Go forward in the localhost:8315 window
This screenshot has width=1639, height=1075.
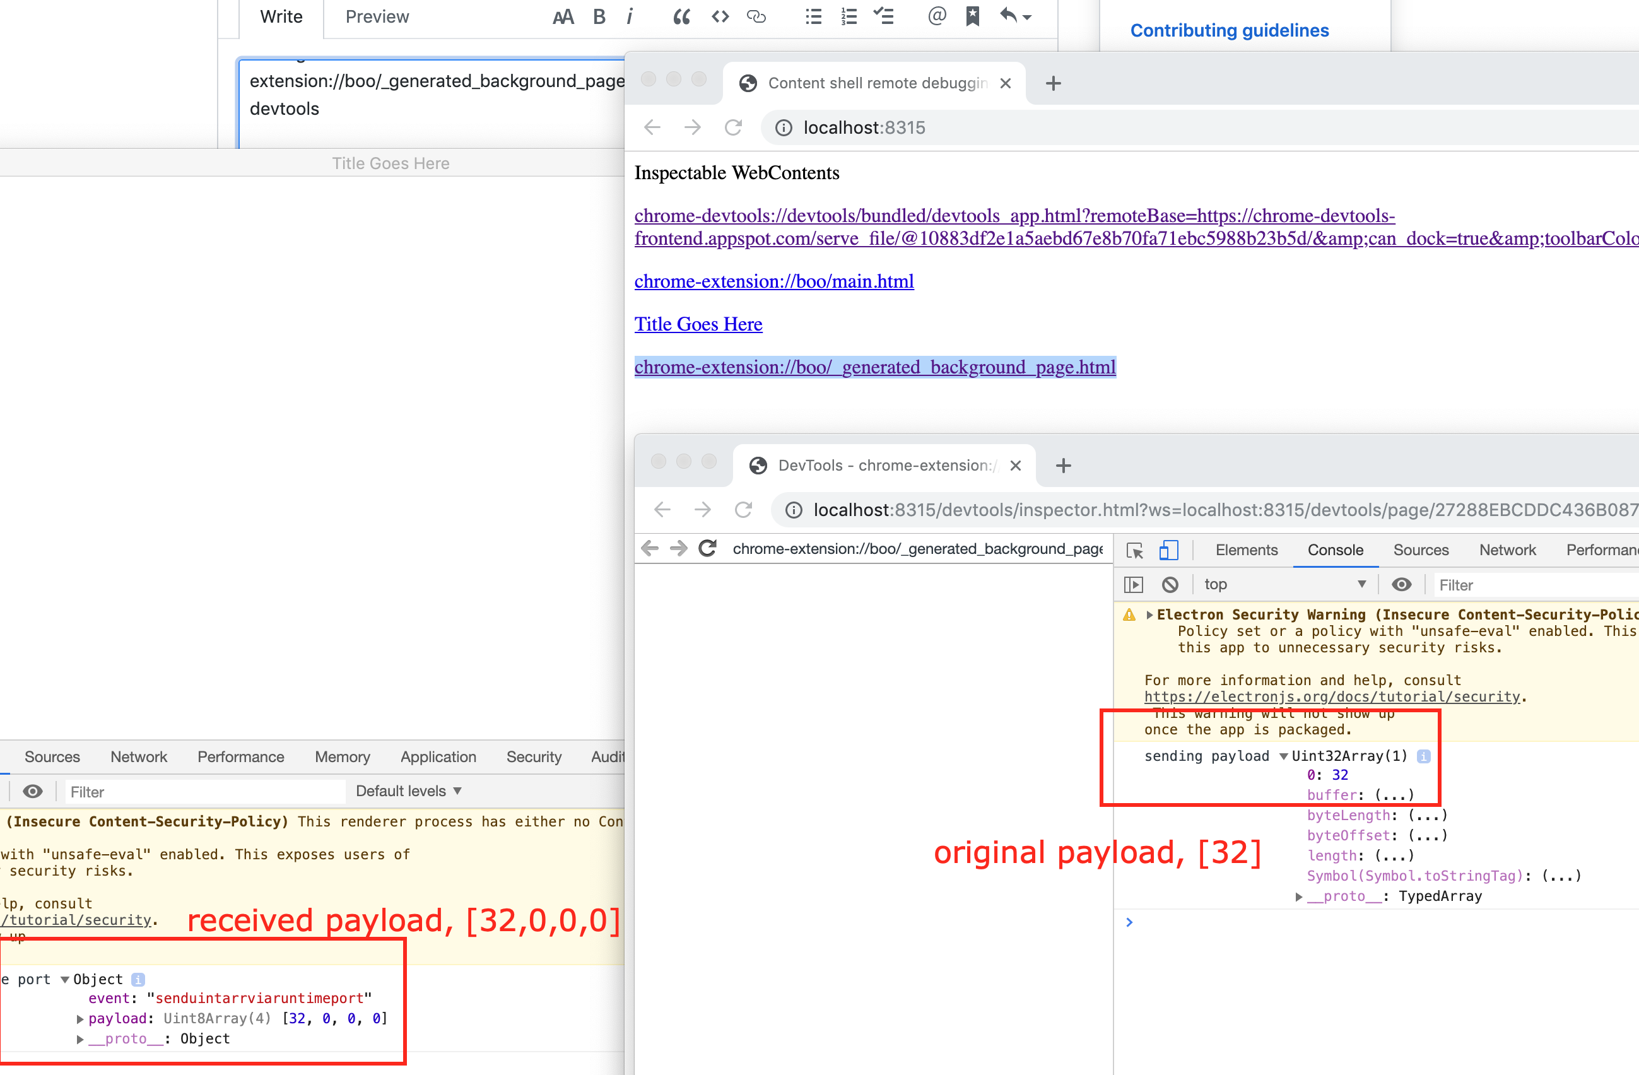pyautogui.click(x=692, y=127)
